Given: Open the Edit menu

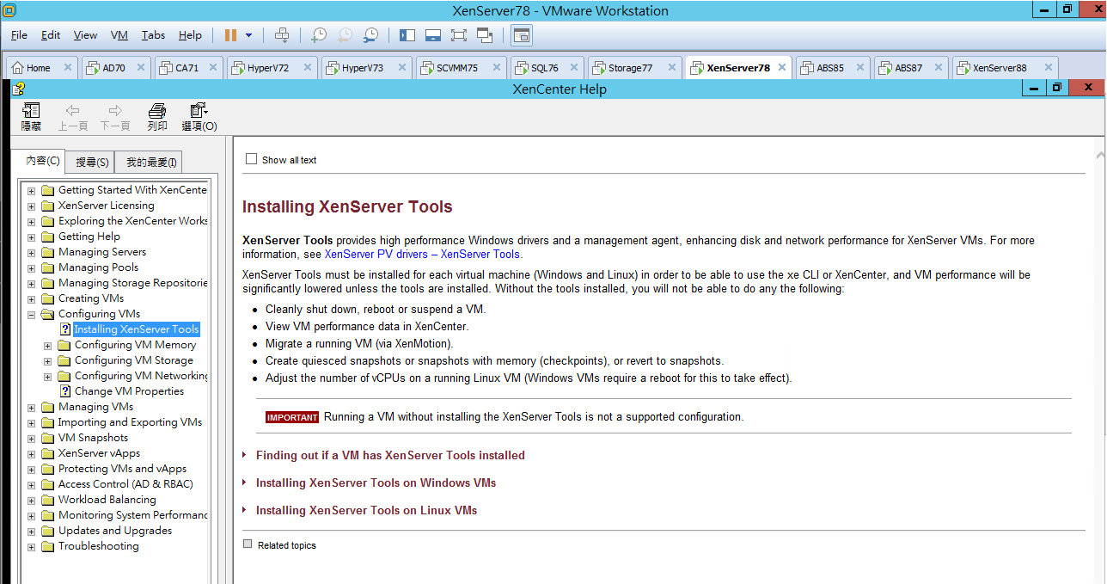Looking at the screenshot, I should pos(51,35).
